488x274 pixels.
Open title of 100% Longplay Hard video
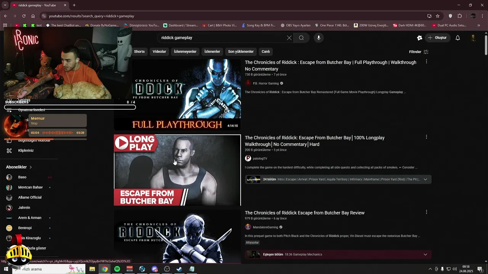pos(315,141)
